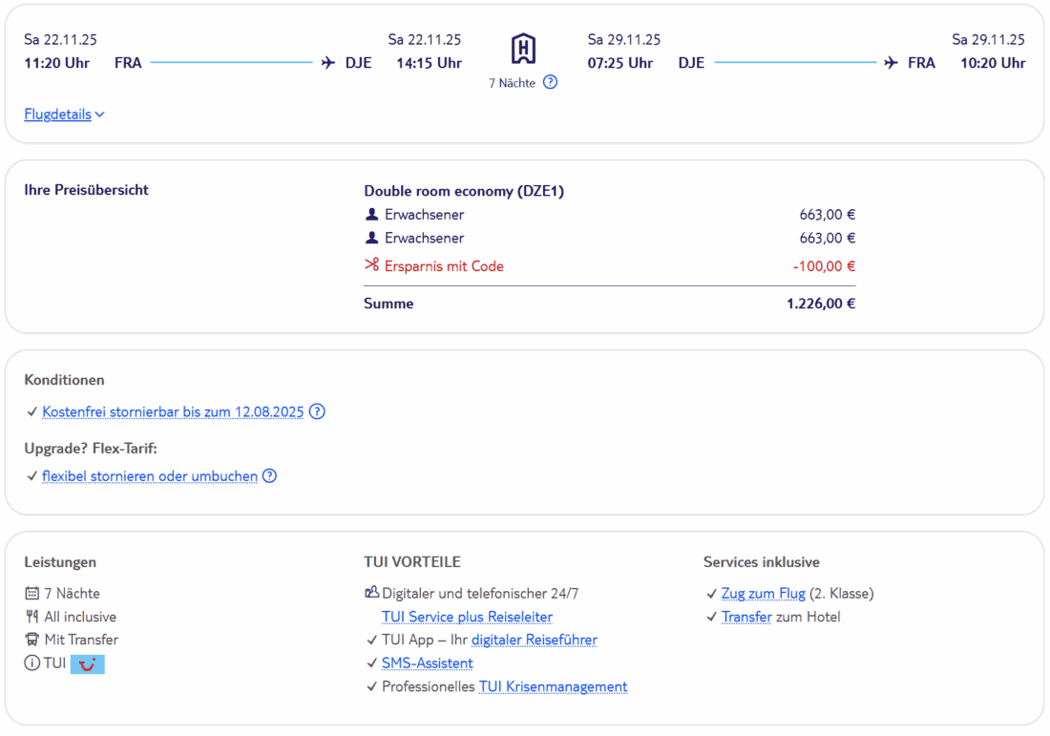Click the bus icon beside Mit Transfer
This screenshot has width=1050, height=736.
(31, 640)
